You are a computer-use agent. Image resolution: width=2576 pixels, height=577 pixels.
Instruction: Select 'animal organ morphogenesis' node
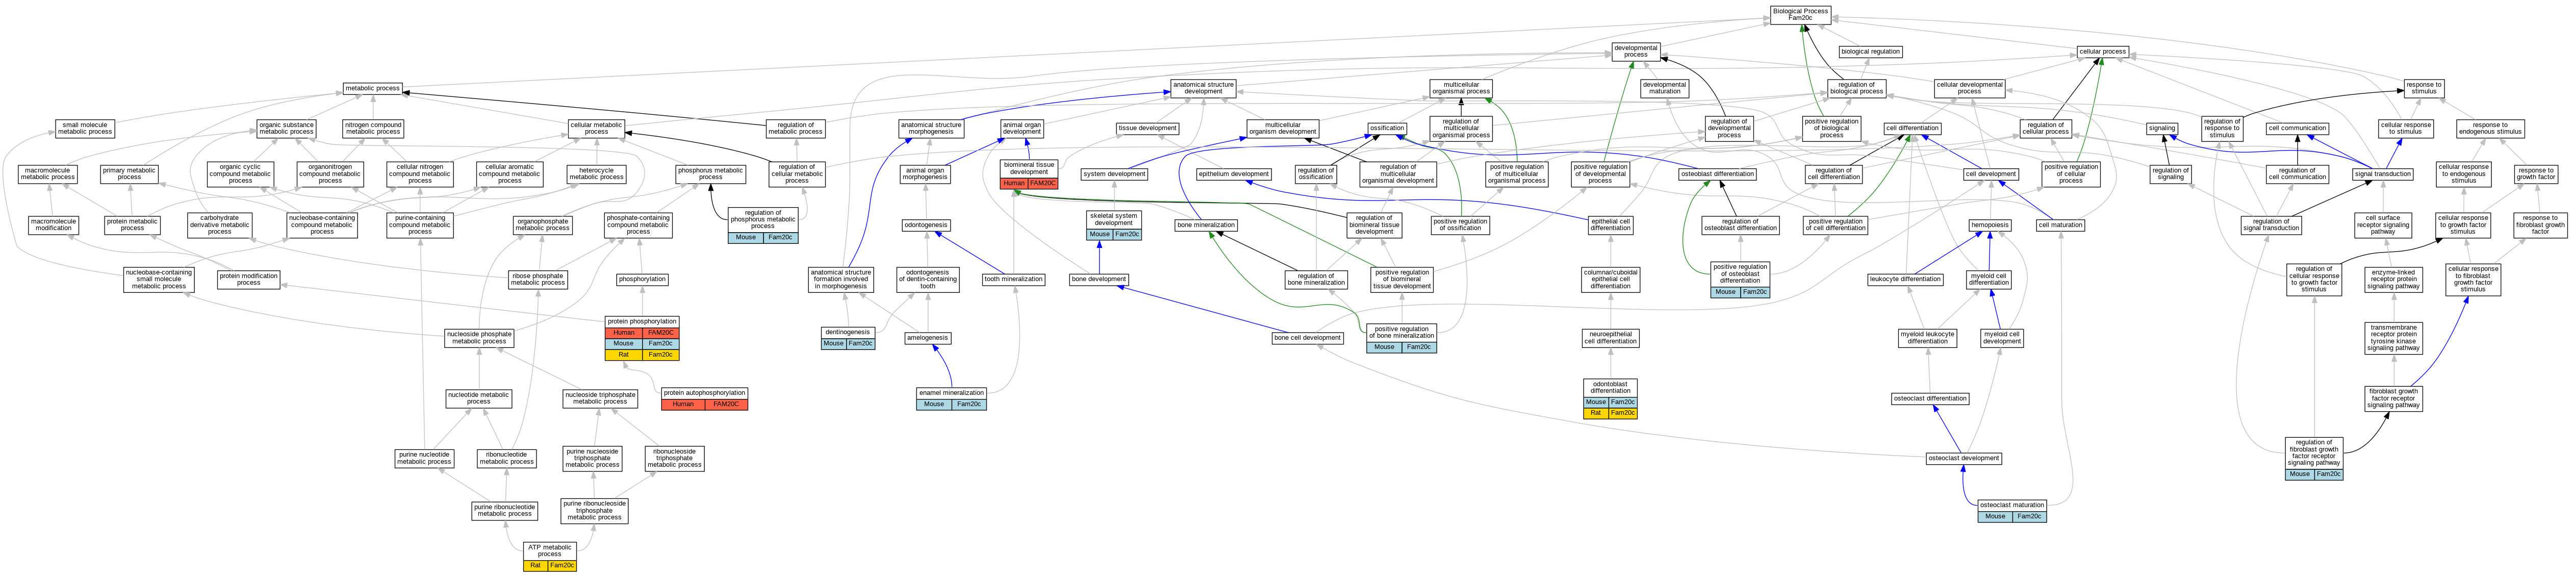[925, 174]
